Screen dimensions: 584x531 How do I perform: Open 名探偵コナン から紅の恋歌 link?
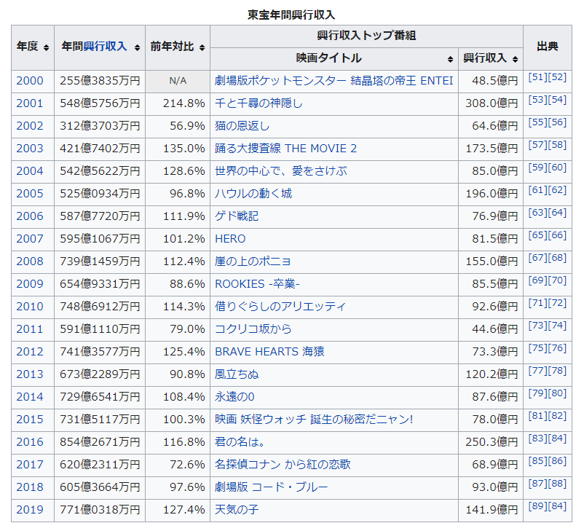click(x=283, y=465)
